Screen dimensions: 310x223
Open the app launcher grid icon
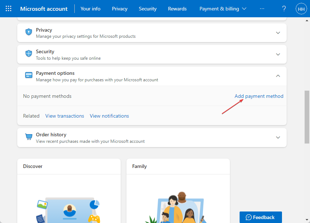point(8,8)
